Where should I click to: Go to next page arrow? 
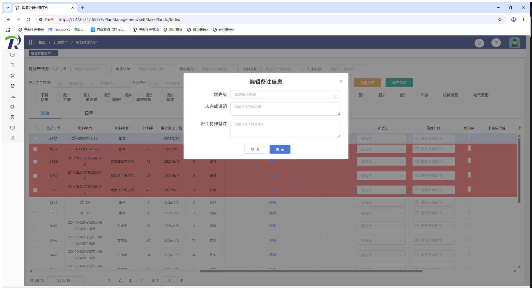[x=141, y=280]
